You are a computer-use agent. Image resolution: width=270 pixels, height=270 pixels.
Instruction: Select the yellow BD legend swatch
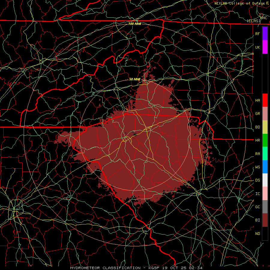click(265, 127)
